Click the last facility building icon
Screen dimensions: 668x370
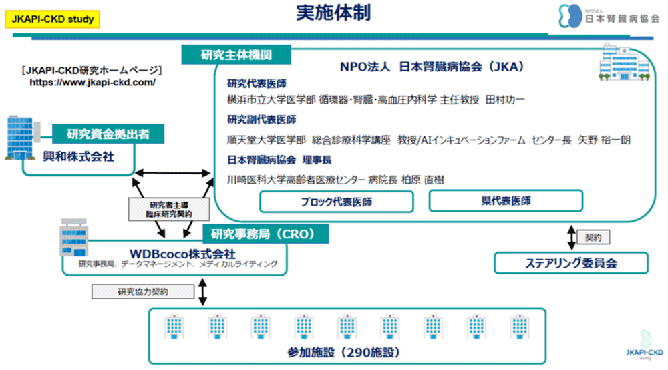pyautogui.click(x=520, y=327)
